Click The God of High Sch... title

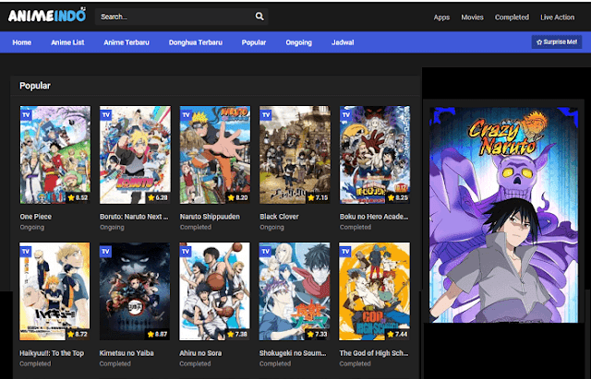pyautogui.click(x=373, y=353)
